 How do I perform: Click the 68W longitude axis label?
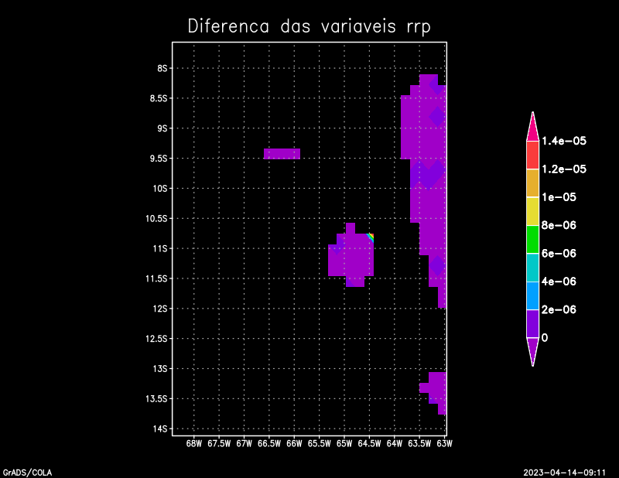194,444
